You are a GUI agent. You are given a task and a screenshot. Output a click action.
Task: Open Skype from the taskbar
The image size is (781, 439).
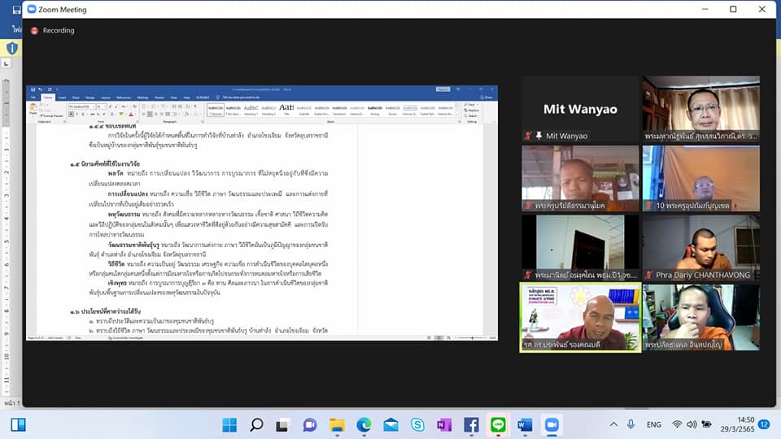coord(417,425)
